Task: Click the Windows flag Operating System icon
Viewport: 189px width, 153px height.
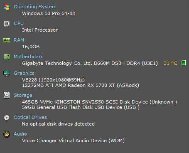Action: click(7, 7)
